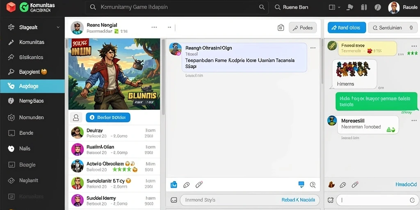420x210 pixels.
Task: Click the magnifier at search bar's right end
Action: click(x=262, y=7)
